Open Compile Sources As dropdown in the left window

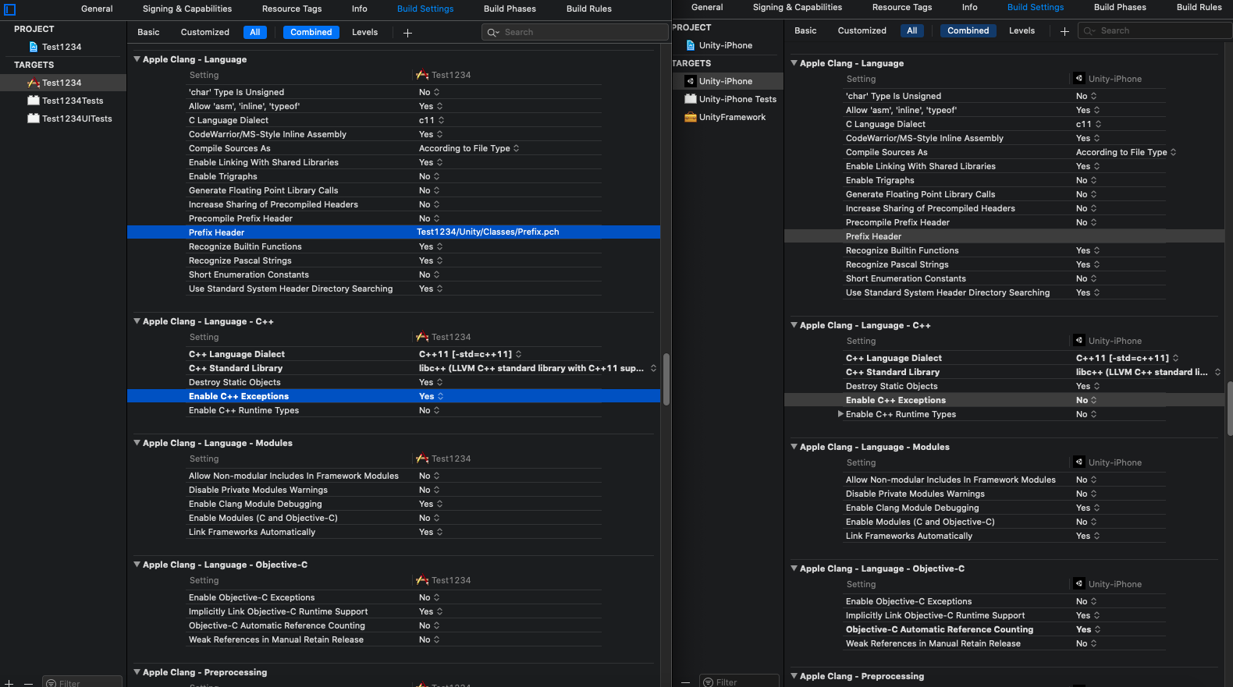[469, 148]
